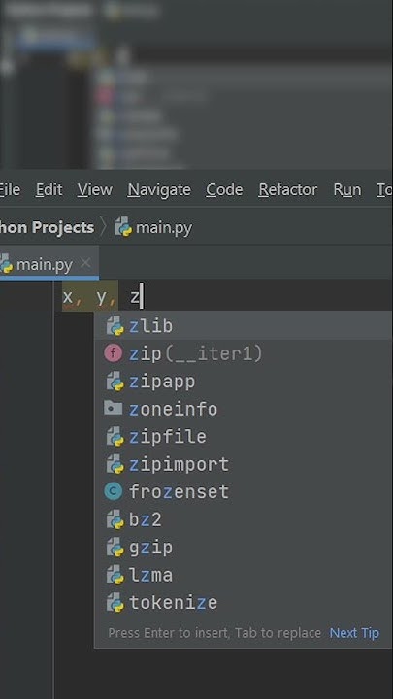Select gzip completion suggestion

click(244, 547)
